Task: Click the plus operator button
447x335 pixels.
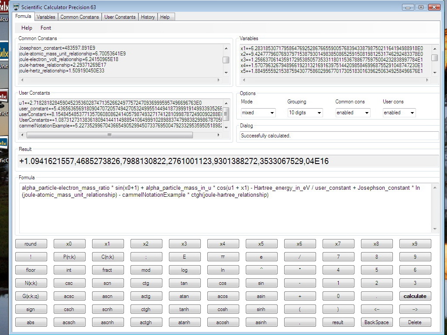Action: click(x=299, y=296)
